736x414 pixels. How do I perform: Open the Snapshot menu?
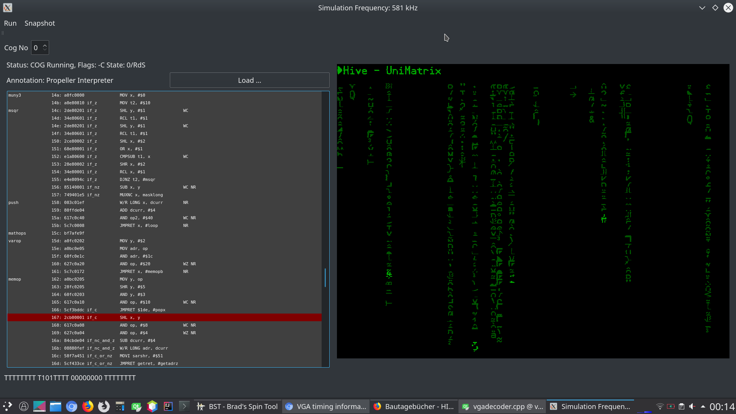pos(39,23)
